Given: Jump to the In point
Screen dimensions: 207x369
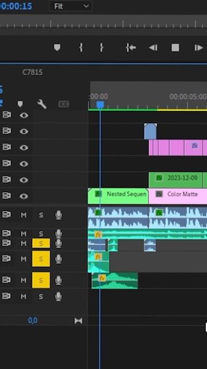Looking at the screenshot, I should [x=131, y=48].
